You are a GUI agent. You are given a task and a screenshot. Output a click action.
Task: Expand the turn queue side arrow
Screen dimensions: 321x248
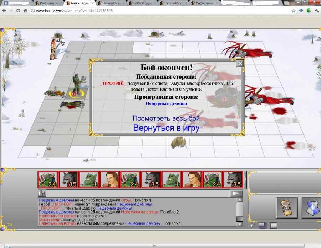pos(245,179)
